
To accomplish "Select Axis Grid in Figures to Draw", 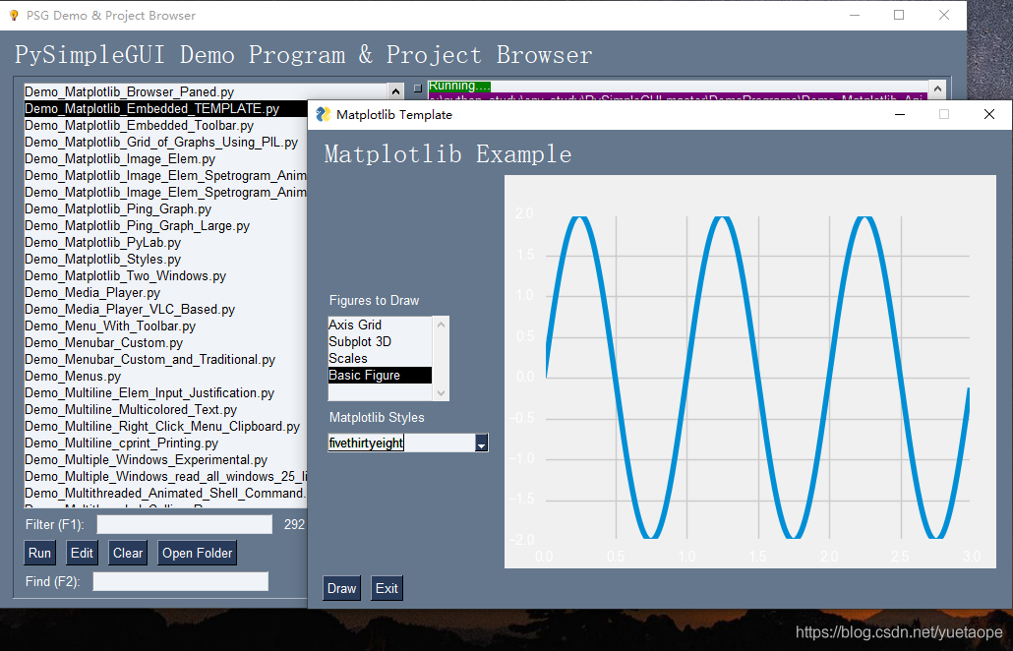I will coord(380,325).
